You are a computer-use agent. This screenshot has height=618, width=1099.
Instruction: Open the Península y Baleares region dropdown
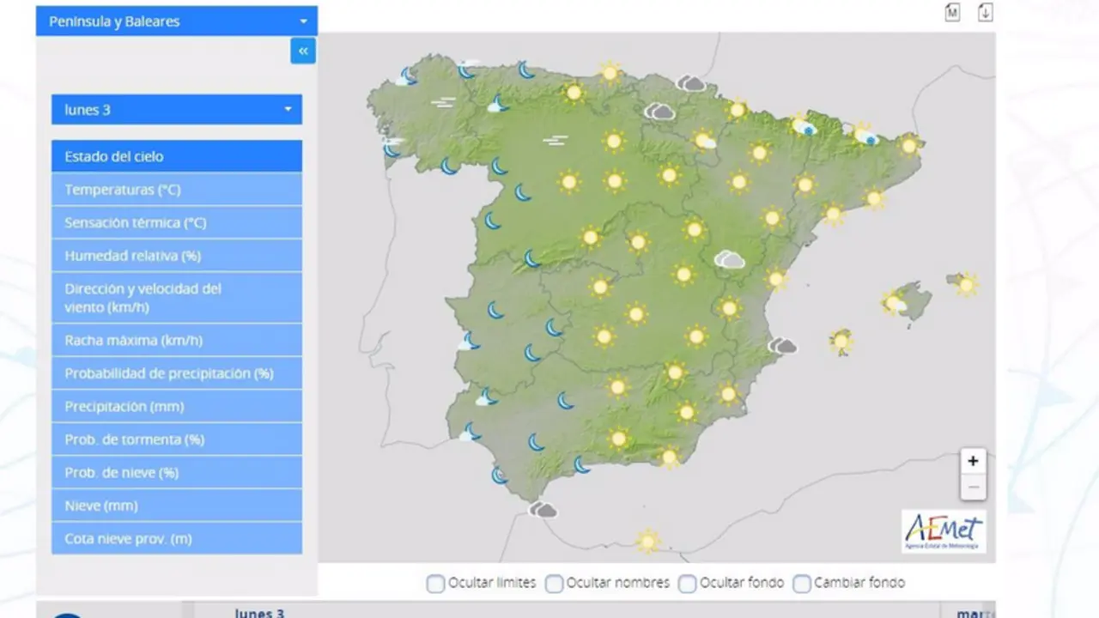tap(176, 21)
